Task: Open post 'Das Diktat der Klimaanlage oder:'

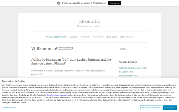Action: (x=133, y=72)
